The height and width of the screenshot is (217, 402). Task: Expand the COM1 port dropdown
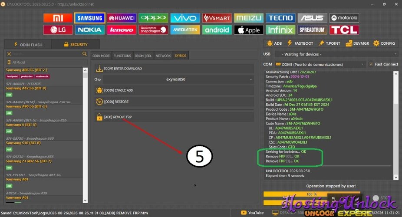(x=320, y=64)
